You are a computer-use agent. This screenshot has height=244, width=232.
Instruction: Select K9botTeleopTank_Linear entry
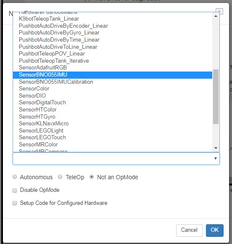pos(113,19)
